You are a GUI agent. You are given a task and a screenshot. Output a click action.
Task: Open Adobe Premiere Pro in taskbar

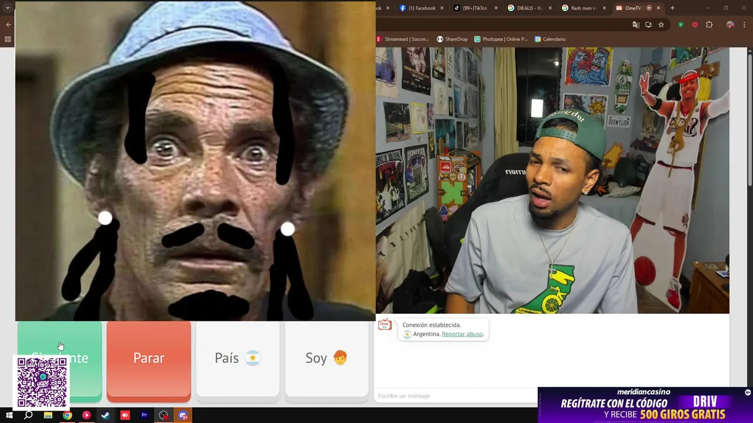tap(144, 415)
